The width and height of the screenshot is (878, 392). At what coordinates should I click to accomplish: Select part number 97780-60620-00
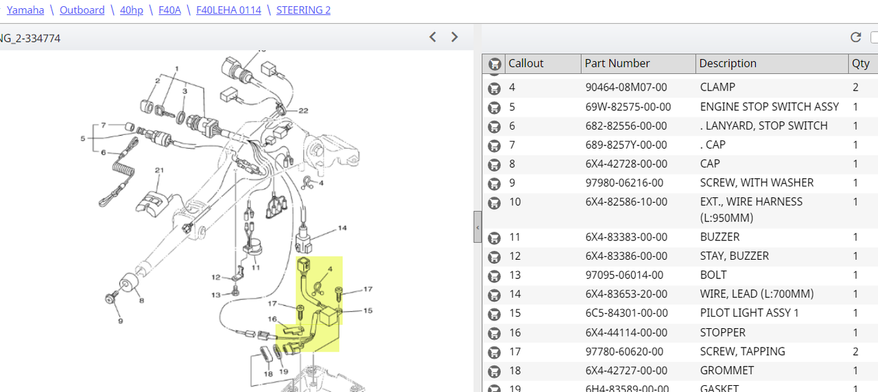[624, 352]
